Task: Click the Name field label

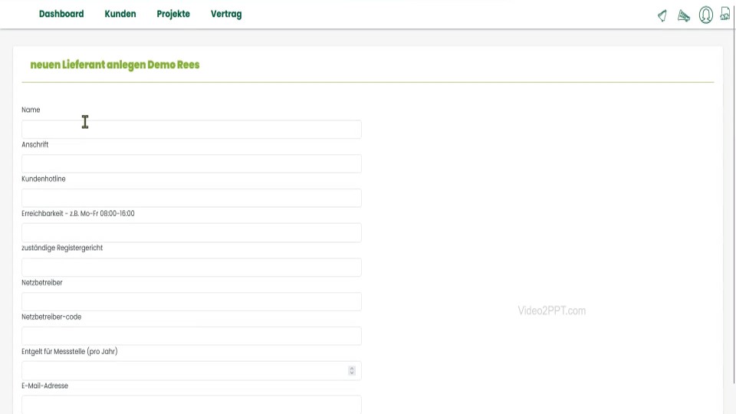Action: click(31, 110)
